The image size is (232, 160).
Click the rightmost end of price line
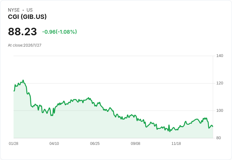tap(213, 127)
